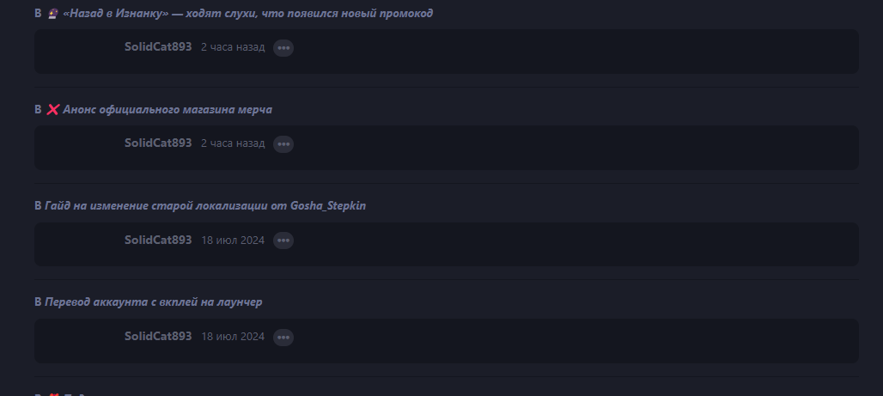The height and width of the screenshot is (396, 883).
Task: Open the three-dots menu in the account transfer post
Action: pyautogui.click(x=283, y=338)
